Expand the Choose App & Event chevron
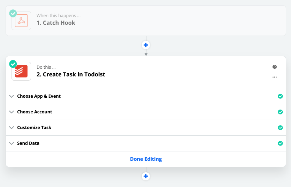The height and width of the screenshot is (187, 291). click(12, 96)
